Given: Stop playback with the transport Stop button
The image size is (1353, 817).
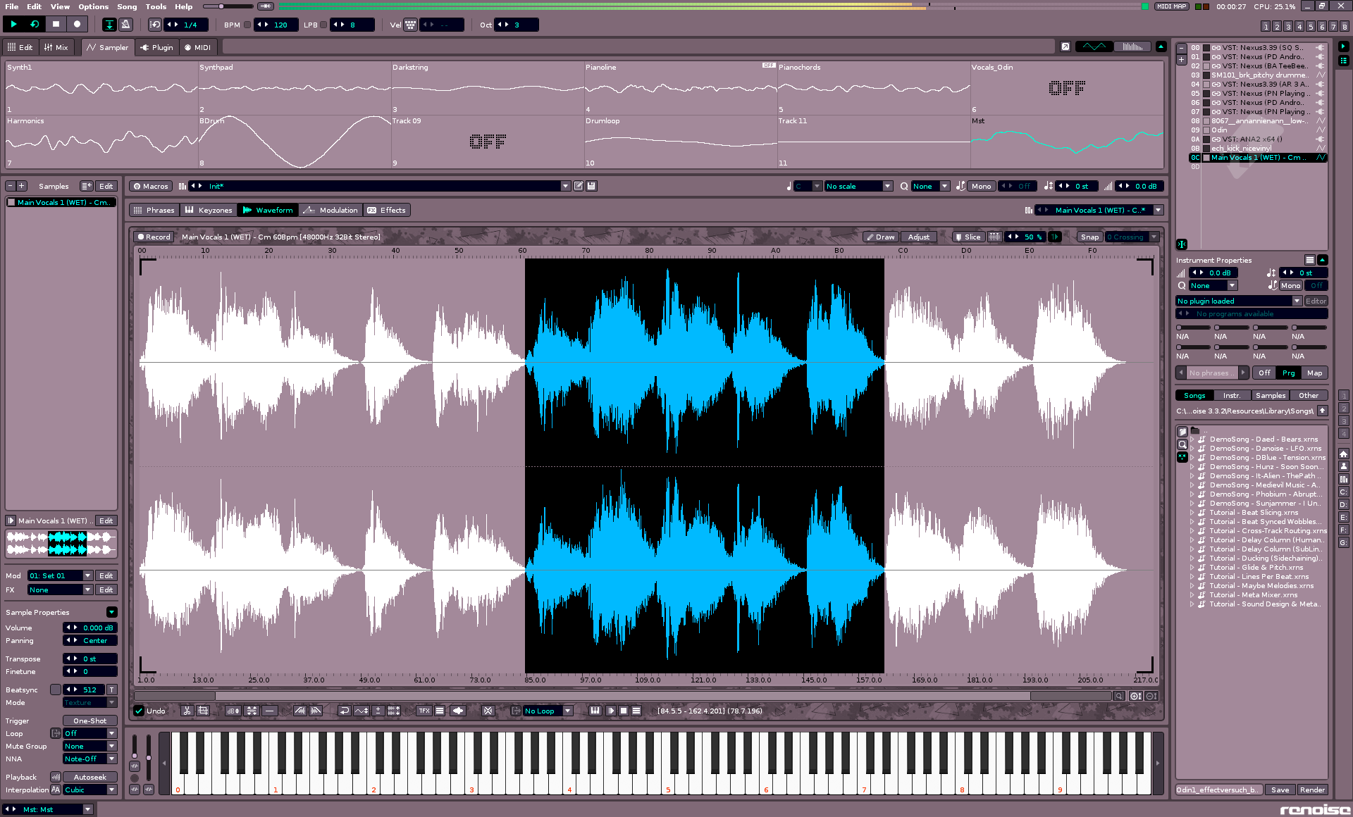Looking at the screenshot, I should [x=56, y=24].
